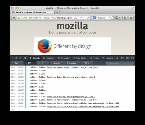Pick the paintbrush highlight tool icon
Screen dimensions: 145x125
[x=117, y=58]
